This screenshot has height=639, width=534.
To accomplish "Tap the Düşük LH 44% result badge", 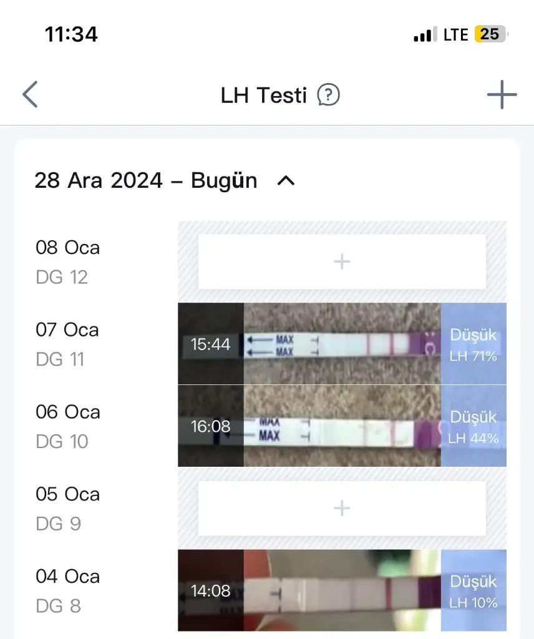I will click(x=473, y=426).
